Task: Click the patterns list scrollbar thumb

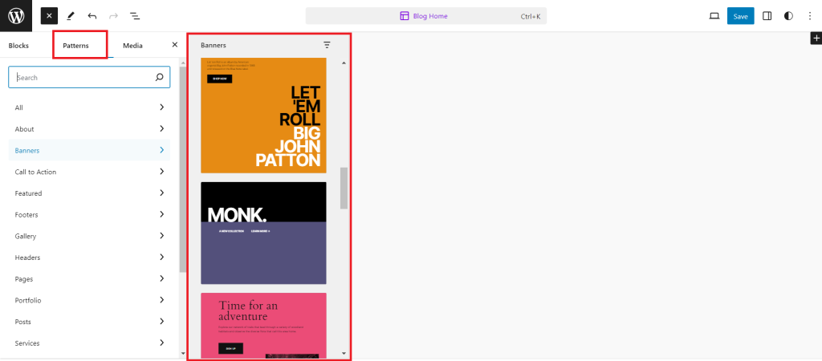Action: 344,189
